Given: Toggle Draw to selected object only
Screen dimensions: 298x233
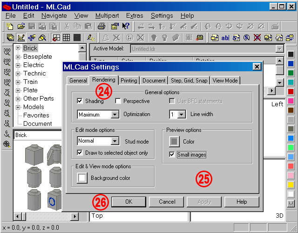Looking at the screenshot, I should [x=80, y=152].
